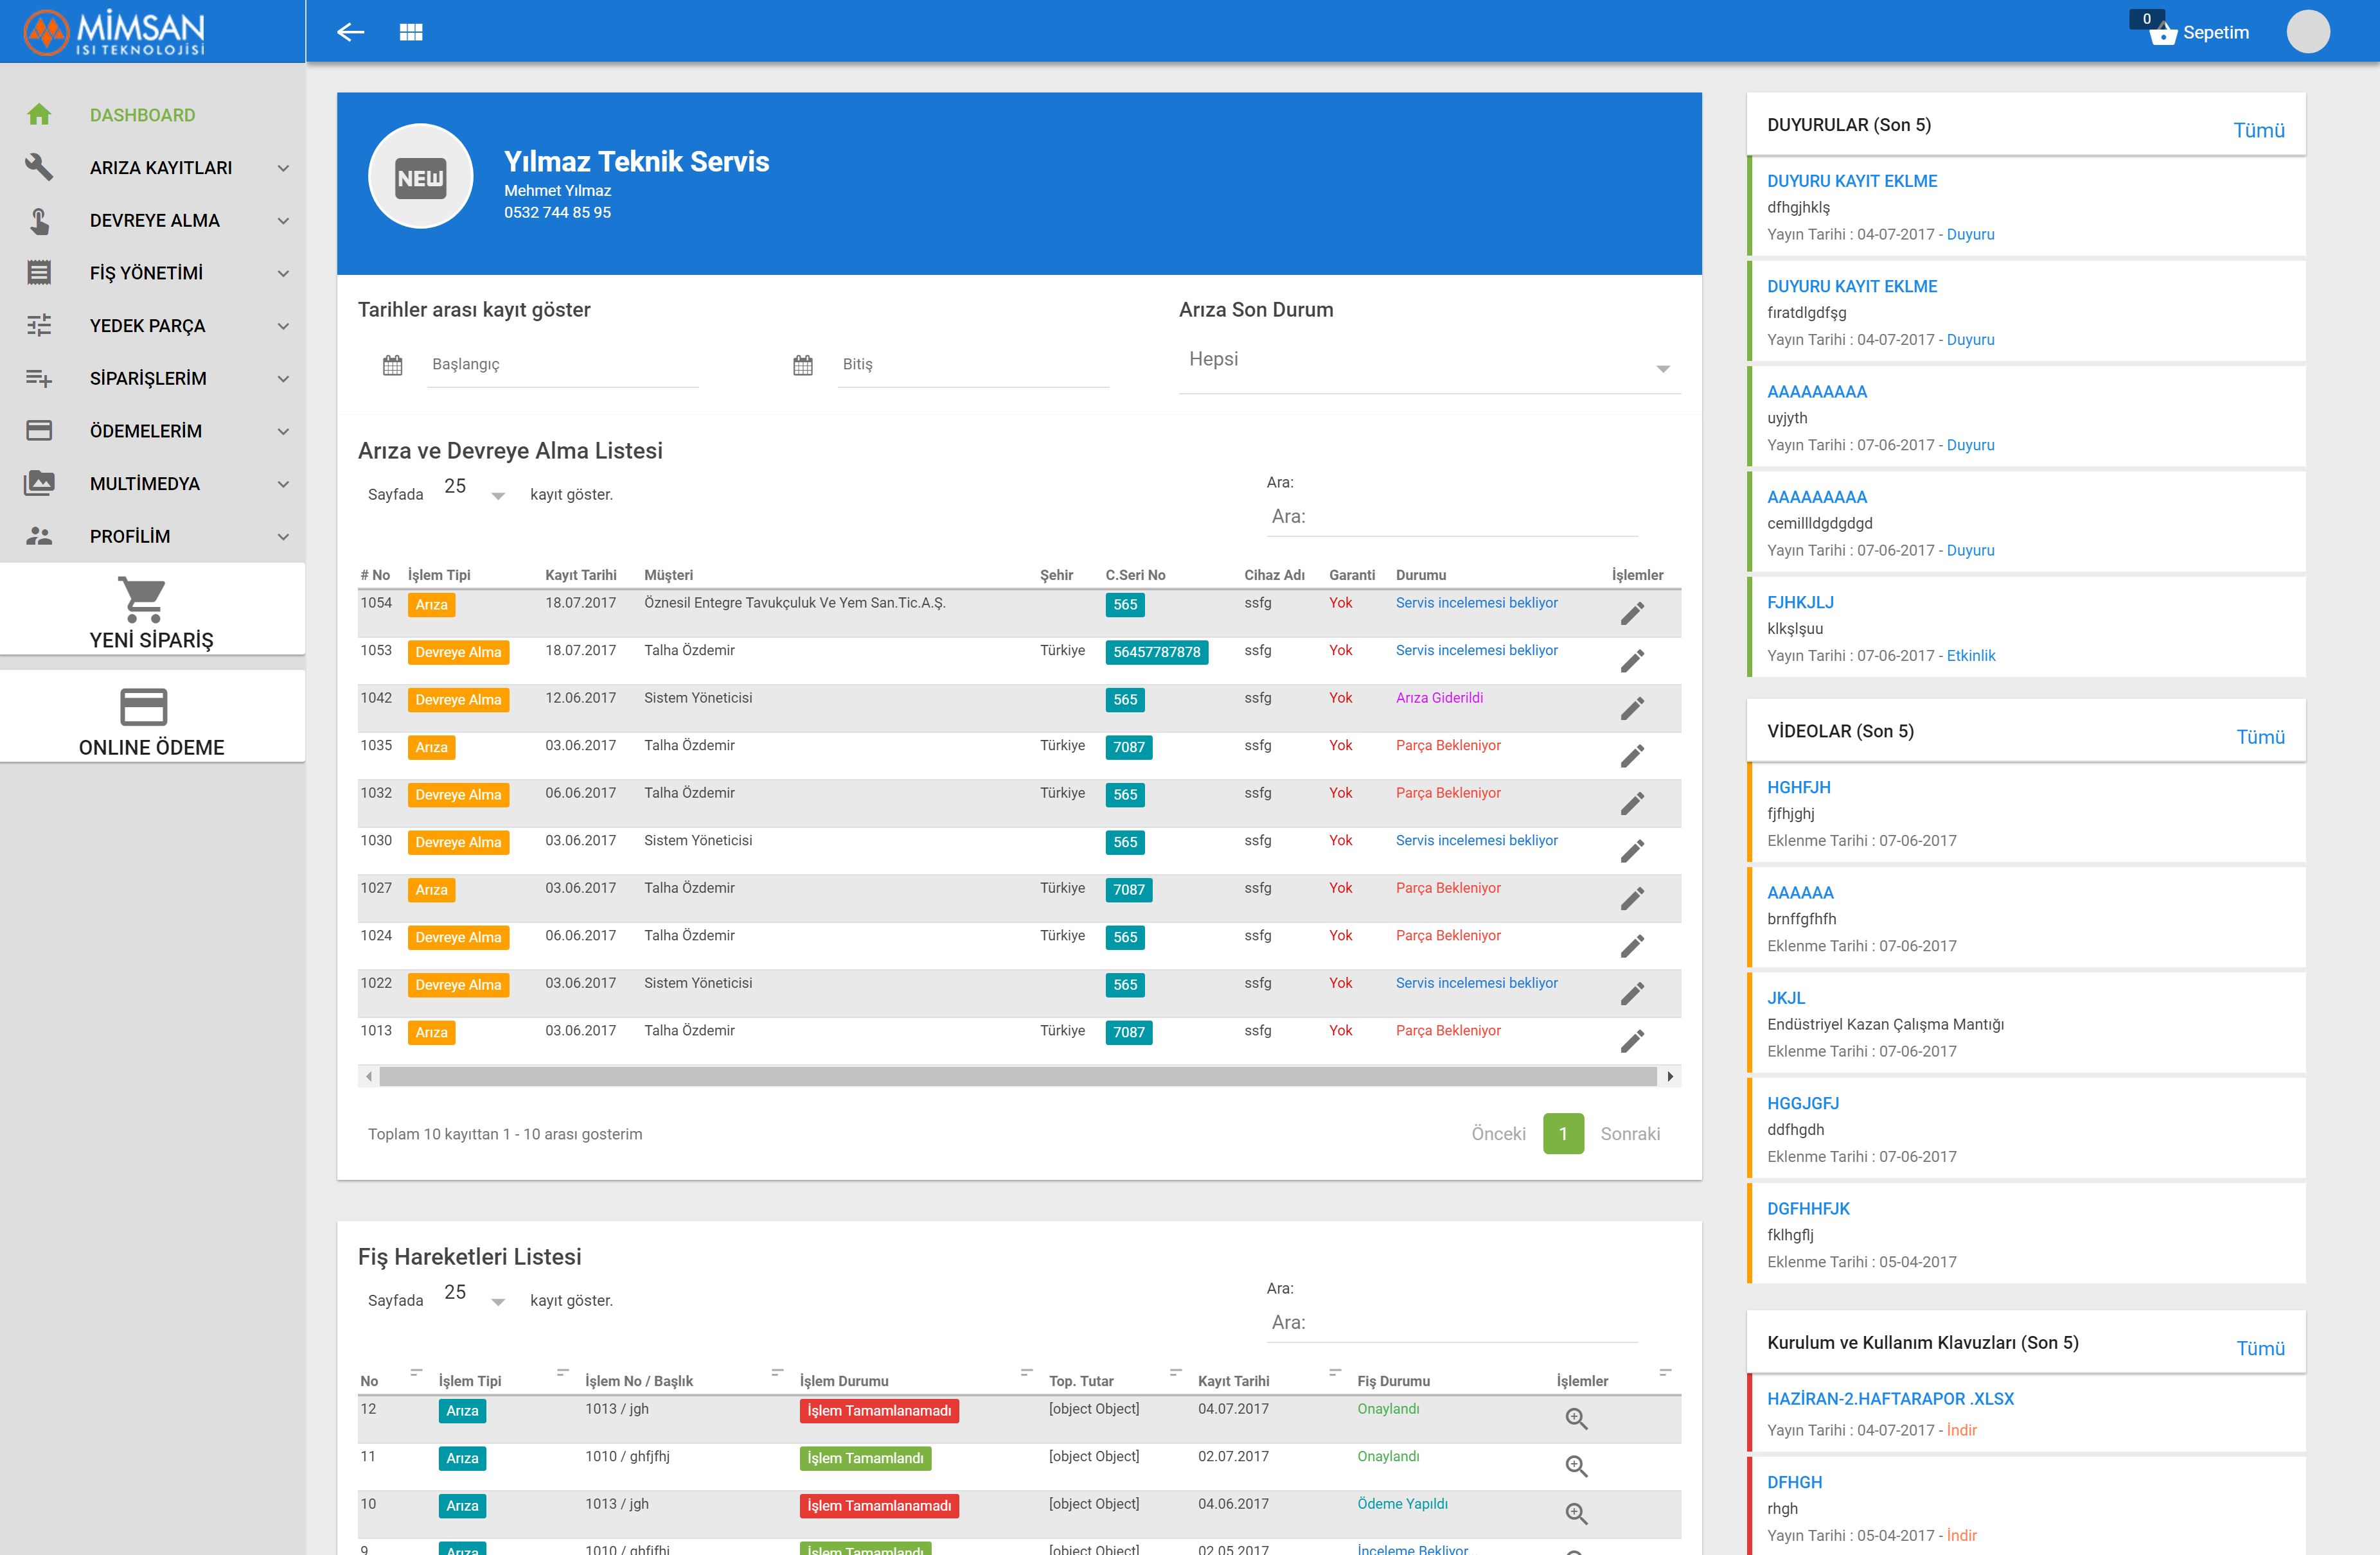The height and width of the screenshot is (1555, 2380).
Task: Click the right arrow of table scrollbar
Action: (x=1670, y=1076)
